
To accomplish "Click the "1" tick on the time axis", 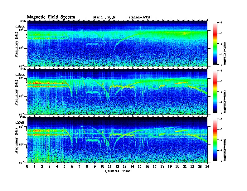I will tap(35, 166).
